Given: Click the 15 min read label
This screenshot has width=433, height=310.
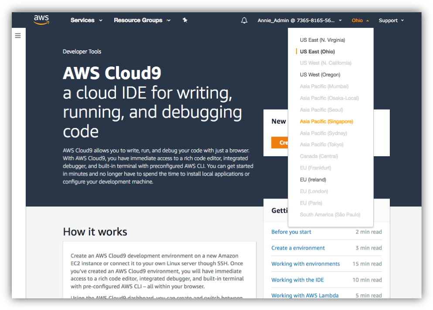Looking at the screenshot, I should pos(367,264).
